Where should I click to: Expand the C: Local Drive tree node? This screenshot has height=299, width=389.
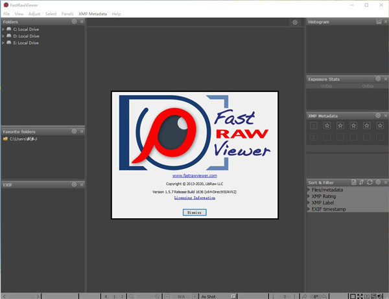[x=3, y=30]
